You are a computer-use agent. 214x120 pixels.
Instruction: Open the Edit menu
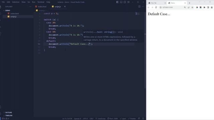click(8, 2)
